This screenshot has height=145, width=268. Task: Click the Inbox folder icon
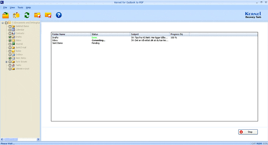click(13, 40)
